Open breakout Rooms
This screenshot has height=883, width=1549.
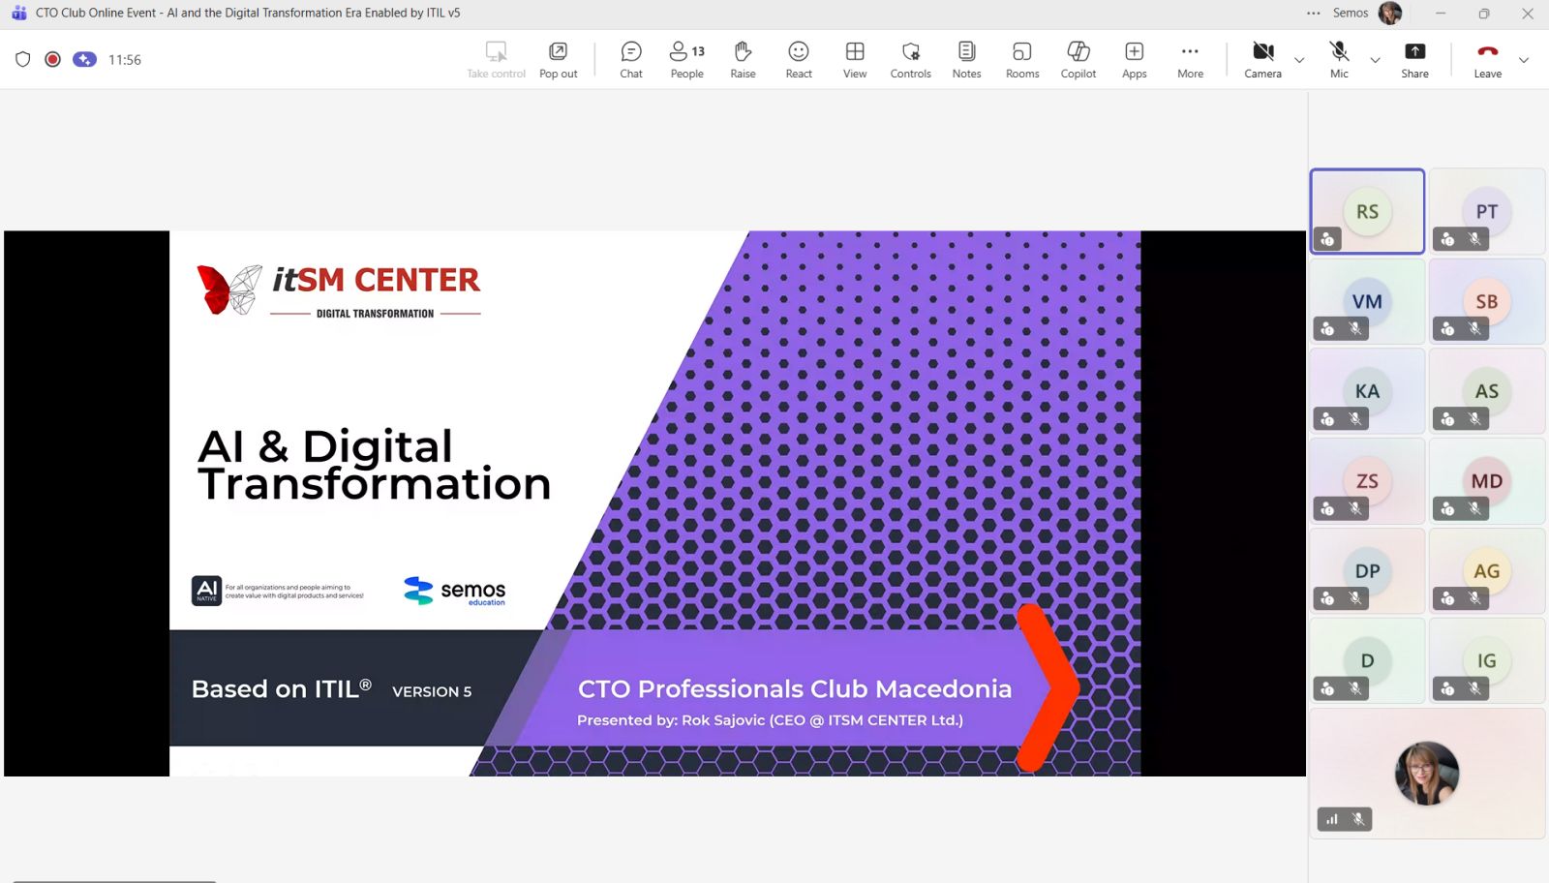point(1022,59)
